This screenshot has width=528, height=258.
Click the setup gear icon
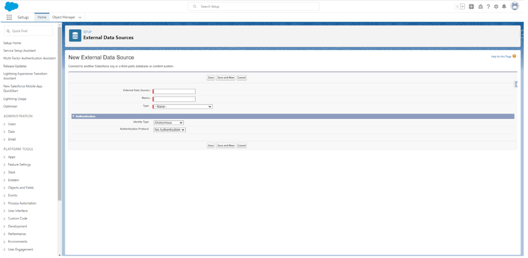[496, 6]
